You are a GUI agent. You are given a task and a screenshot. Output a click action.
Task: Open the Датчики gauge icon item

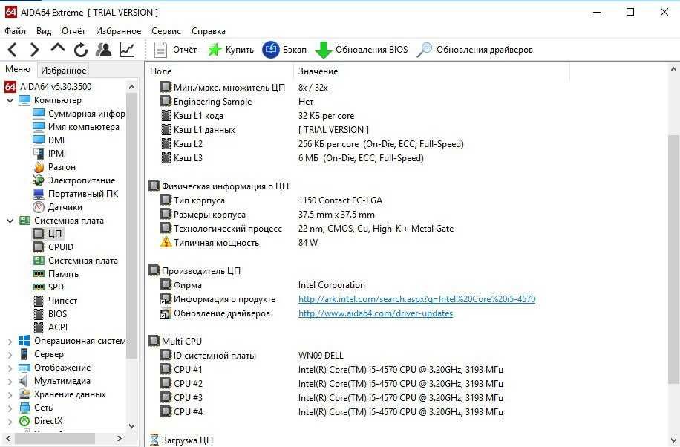click(58, 207)
